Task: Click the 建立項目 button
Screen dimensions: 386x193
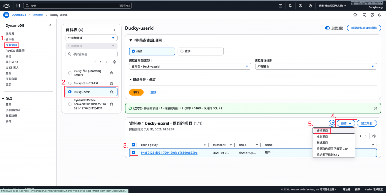Action: 367,123
